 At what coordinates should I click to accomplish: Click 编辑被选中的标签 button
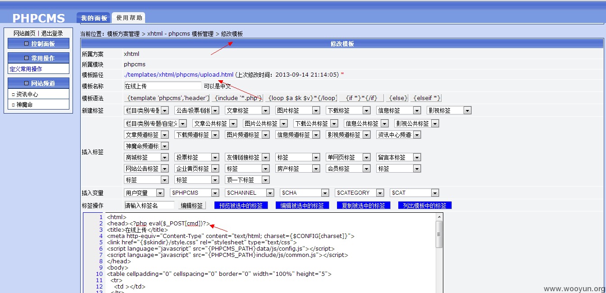302,206
